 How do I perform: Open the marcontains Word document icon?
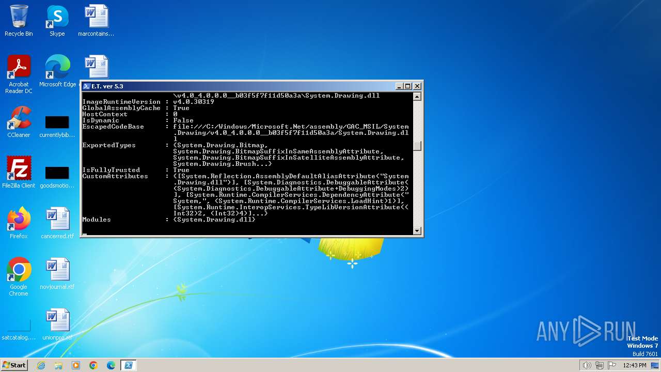pos(96,21)
